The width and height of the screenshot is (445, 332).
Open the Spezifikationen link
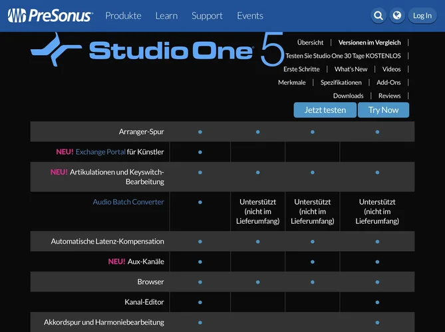click(x=341, y=82)
